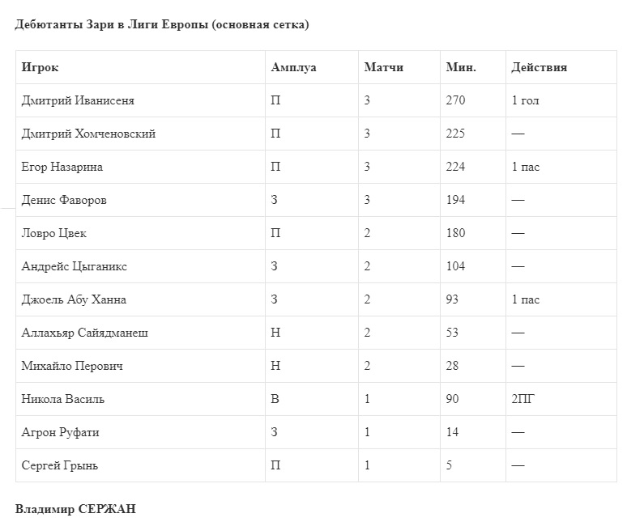Select player 'Денис Фаворов'
627x522 pixels.
(x=64, y=200)
